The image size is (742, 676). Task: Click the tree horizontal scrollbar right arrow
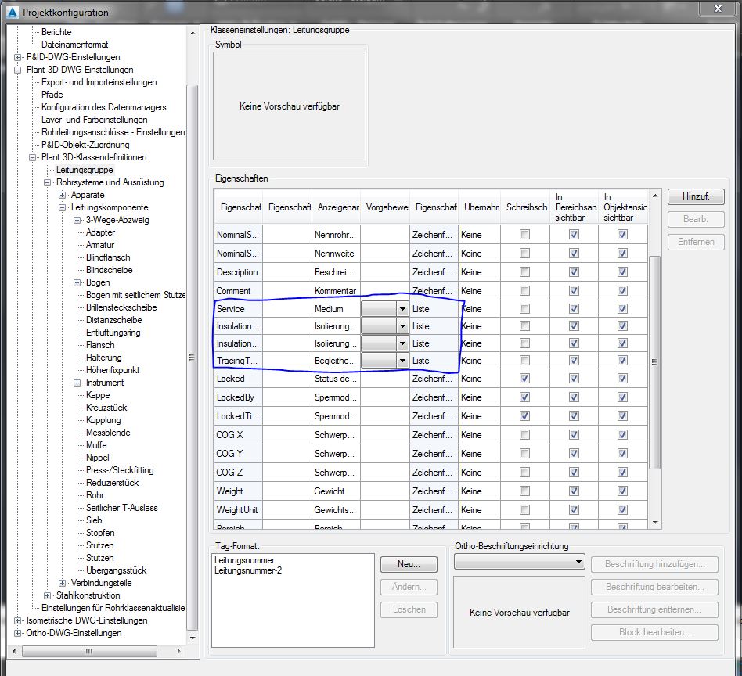pos(178,652)
